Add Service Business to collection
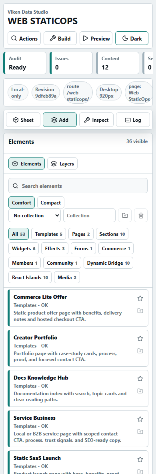156x474 pixels. (140, 431)
